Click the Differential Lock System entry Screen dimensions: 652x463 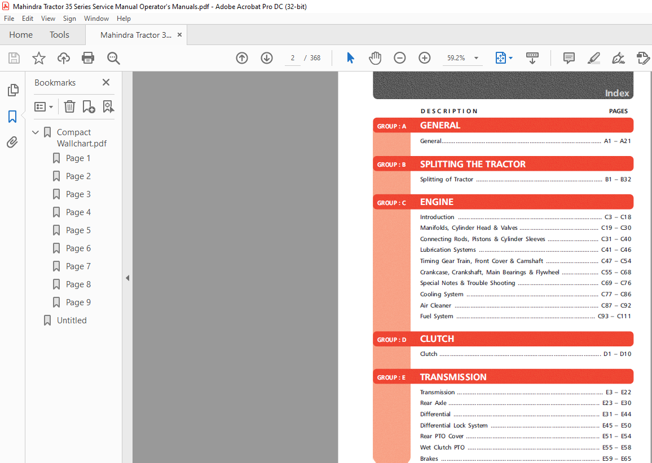click(525, 426)
